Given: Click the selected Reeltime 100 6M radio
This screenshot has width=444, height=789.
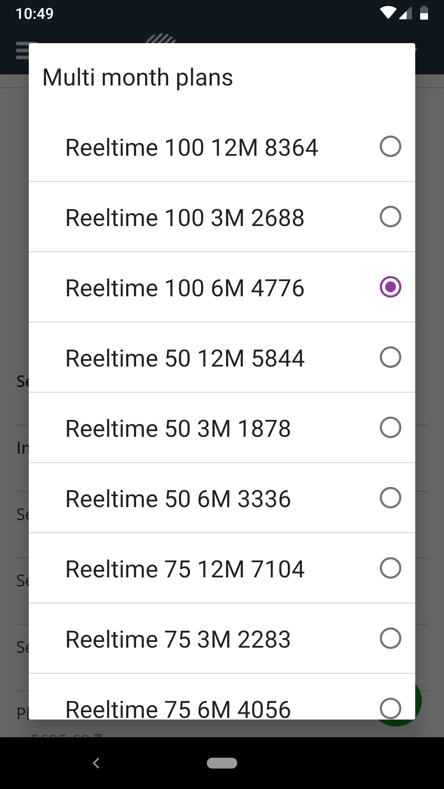Looking at the screenshot, I should 390,287.
